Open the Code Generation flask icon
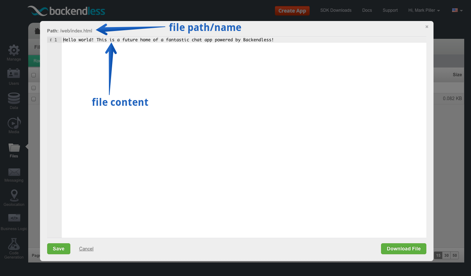 [14, 244]
